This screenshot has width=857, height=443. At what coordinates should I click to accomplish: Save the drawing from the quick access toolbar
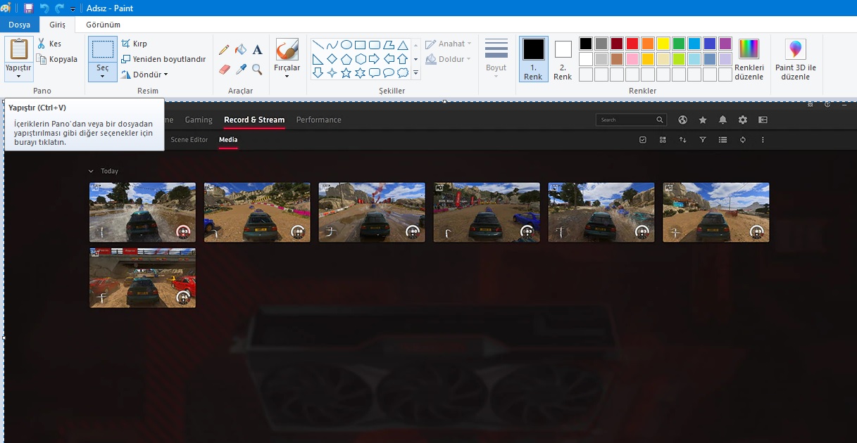click(x=28, y=8)
